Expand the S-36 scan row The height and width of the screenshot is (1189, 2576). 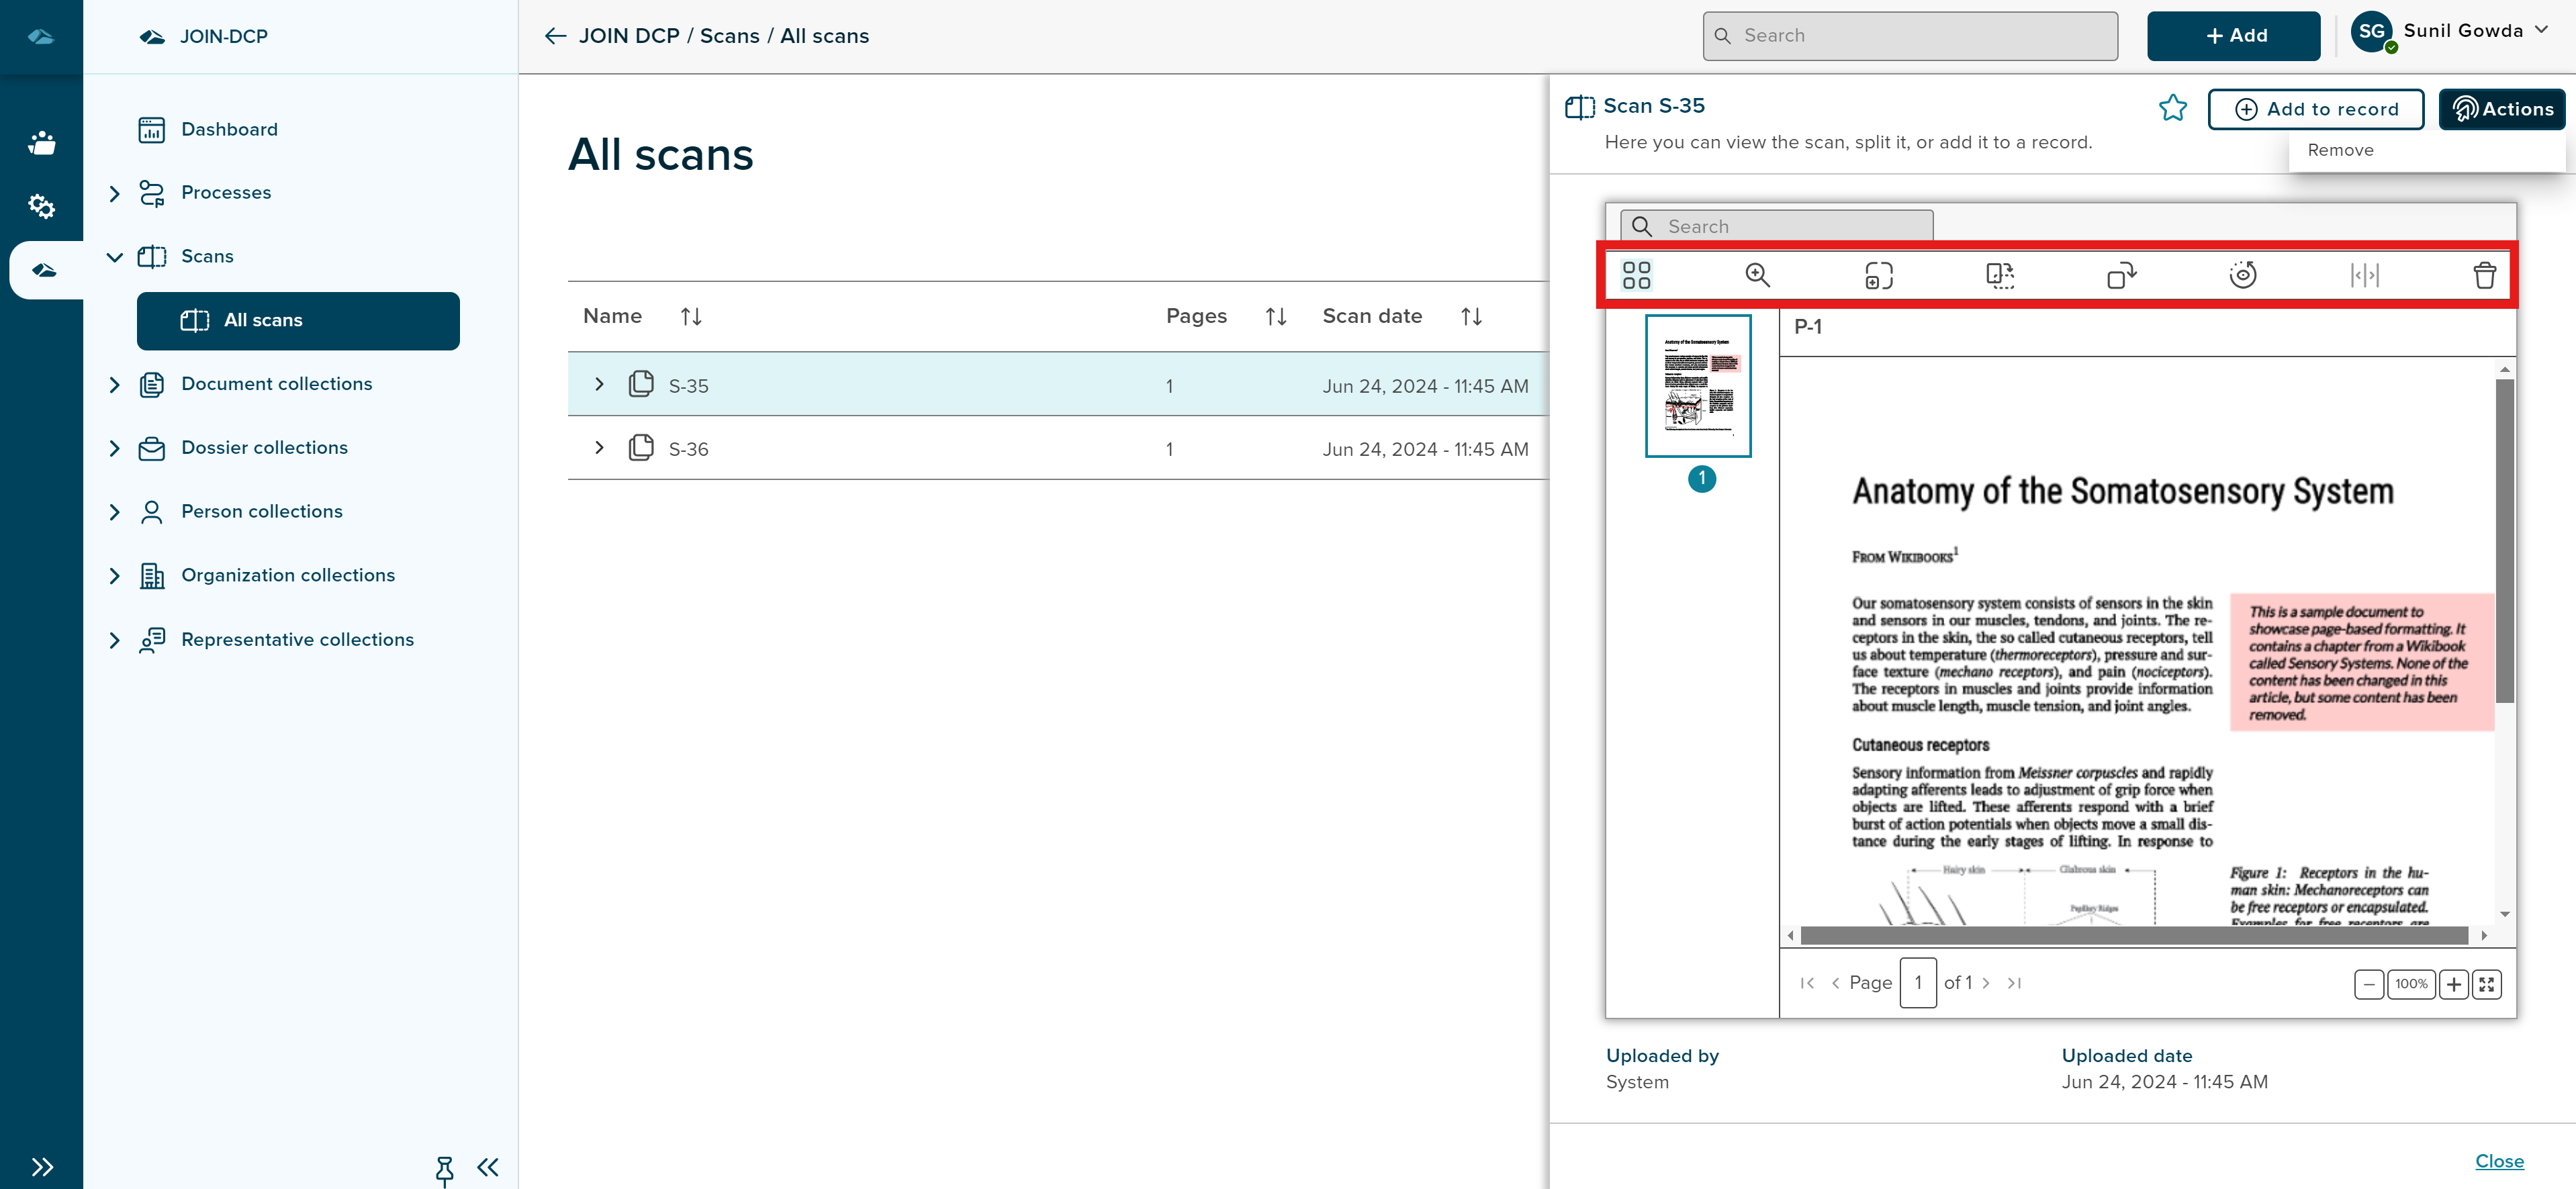(599, 448)
